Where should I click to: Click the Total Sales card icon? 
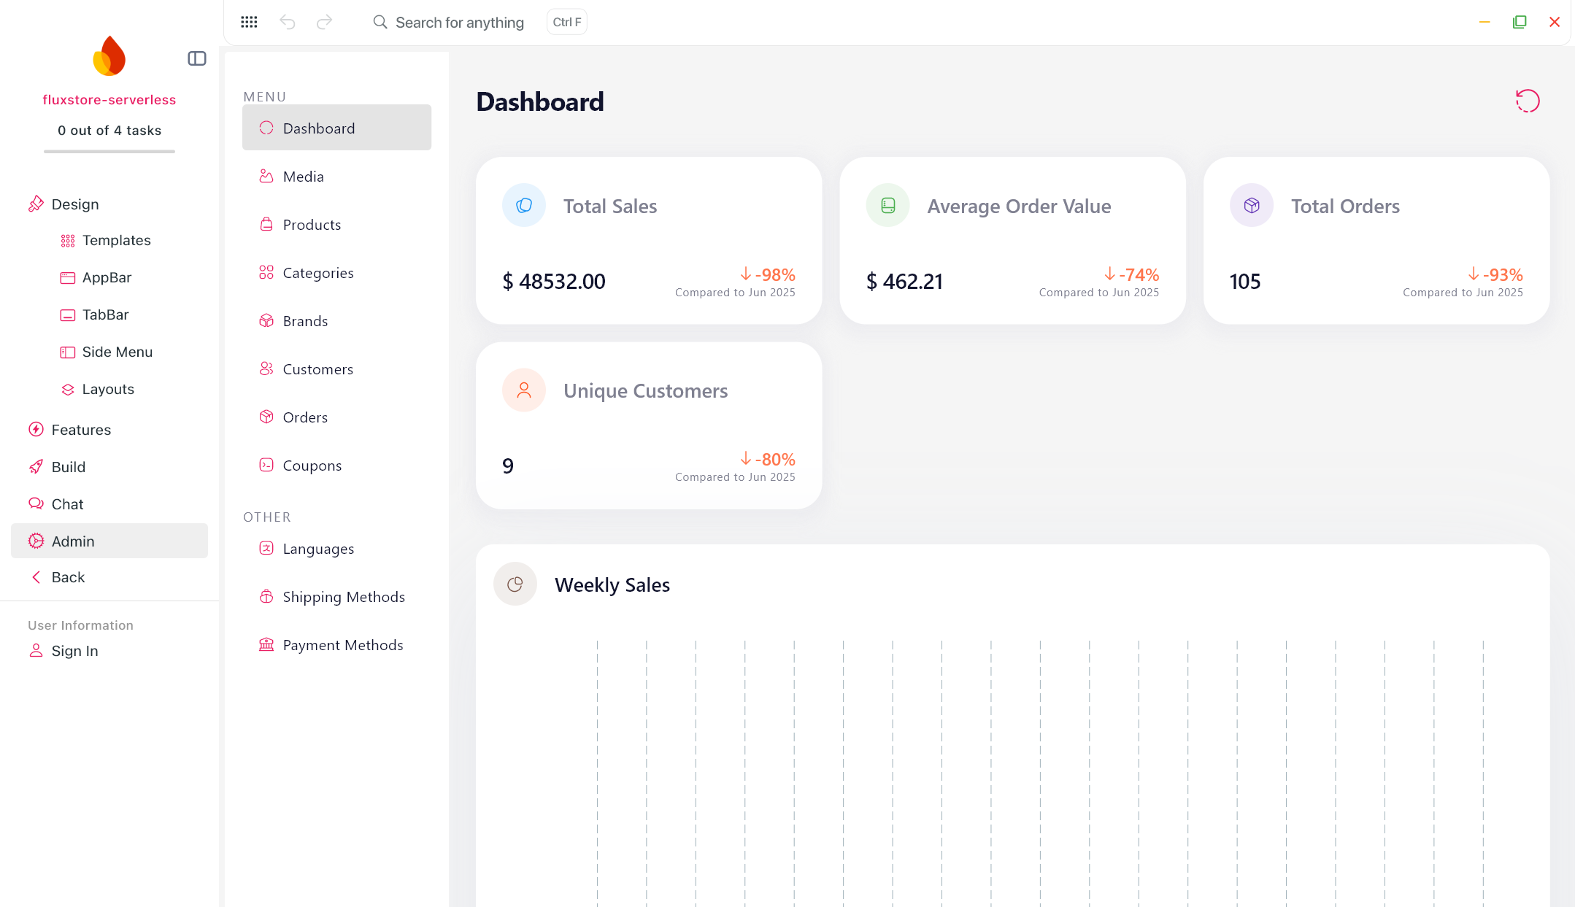[x=523, y=206]
